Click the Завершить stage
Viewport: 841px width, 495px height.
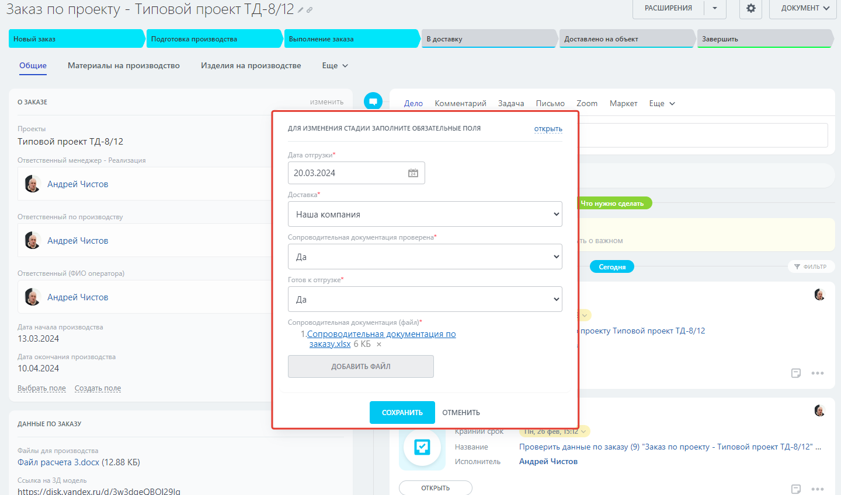[x=765, y=39]
